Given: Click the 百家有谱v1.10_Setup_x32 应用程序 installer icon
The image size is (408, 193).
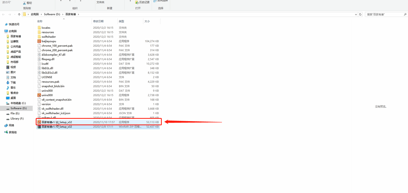Looking at the screenshot, I should point(39,122).
